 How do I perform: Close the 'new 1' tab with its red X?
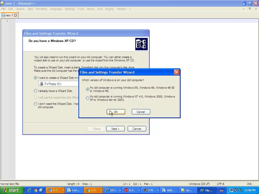coord(15,15)
